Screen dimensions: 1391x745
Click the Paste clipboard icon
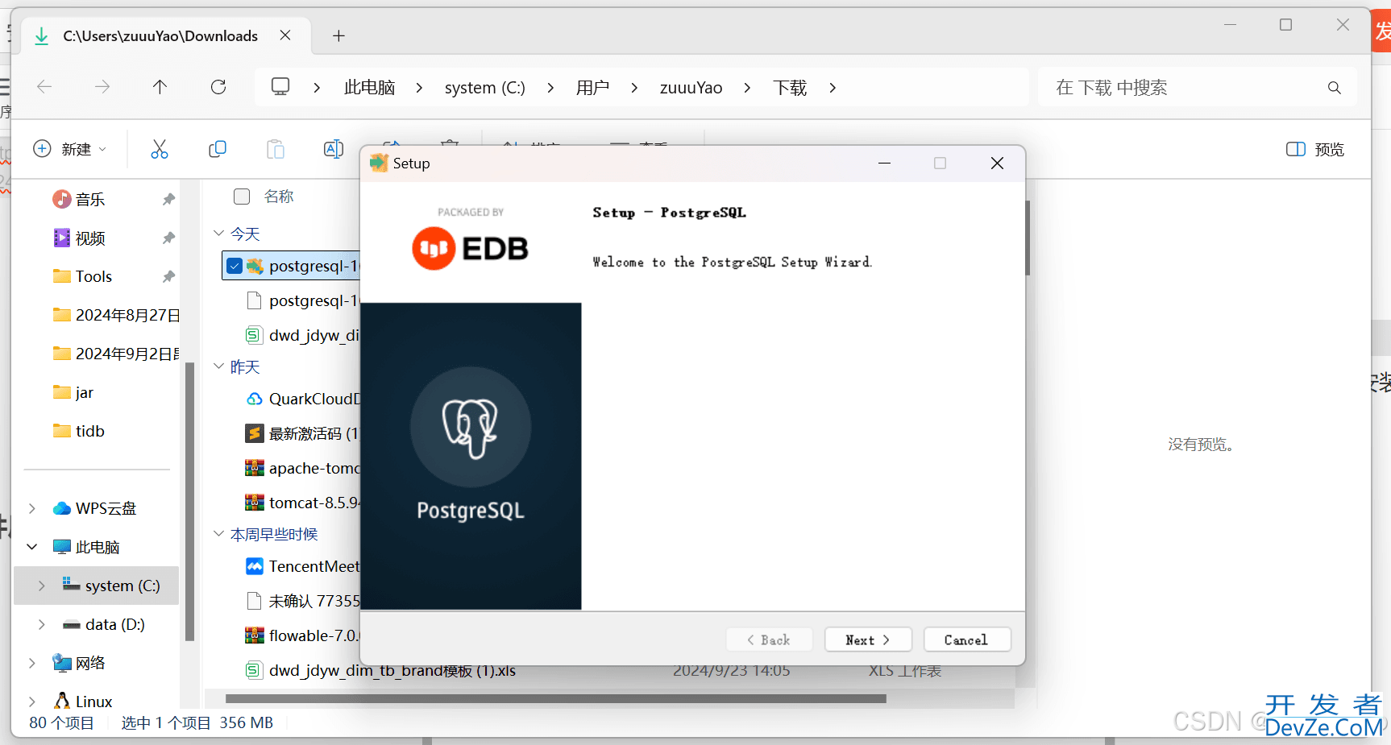click(x=276, y=149)
